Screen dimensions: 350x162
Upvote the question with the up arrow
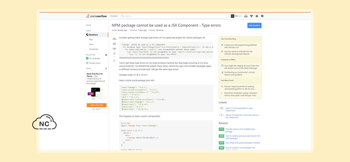pos(114,39)
